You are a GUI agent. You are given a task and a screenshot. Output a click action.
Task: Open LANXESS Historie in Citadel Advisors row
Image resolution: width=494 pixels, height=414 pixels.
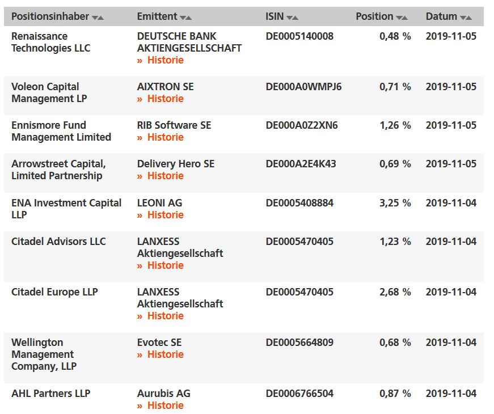tap(165, 265)
